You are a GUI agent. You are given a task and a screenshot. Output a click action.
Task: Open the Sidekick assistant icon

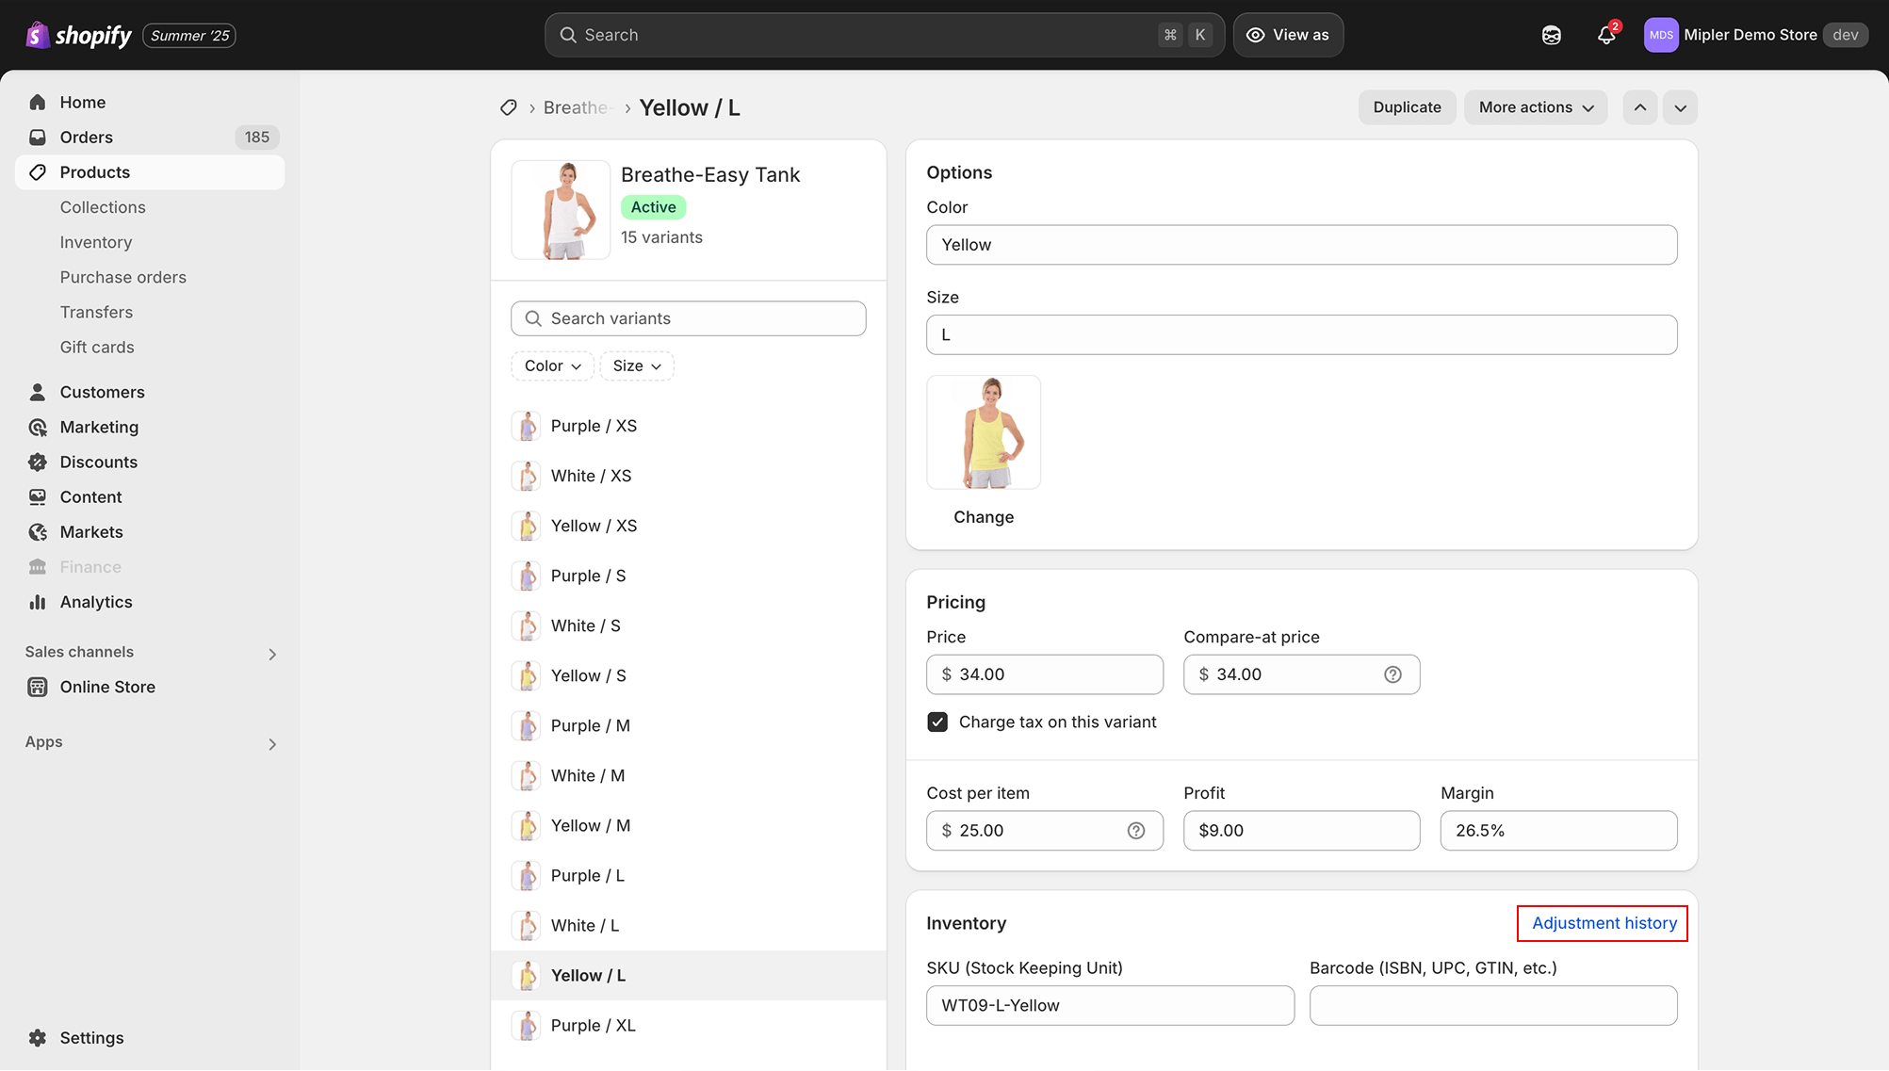click(x=1552, y=36)
